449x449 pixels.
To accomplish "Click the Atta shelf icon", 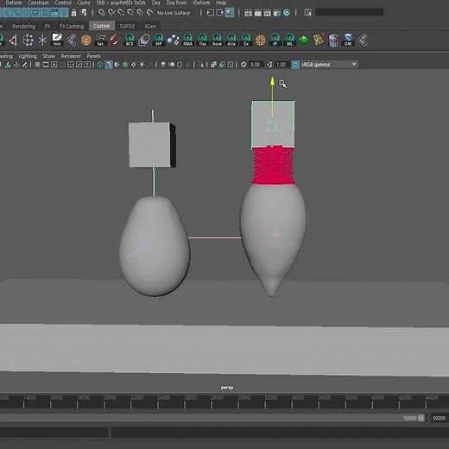I will (231, 40).
